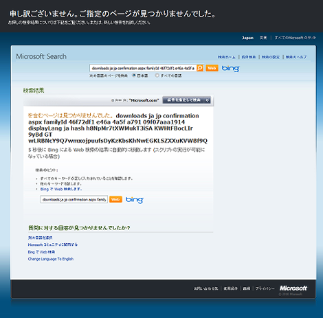The image size is (323, 318).
Task: Click the Bing logo under the search tips
Action: click(x=135, y=200)
